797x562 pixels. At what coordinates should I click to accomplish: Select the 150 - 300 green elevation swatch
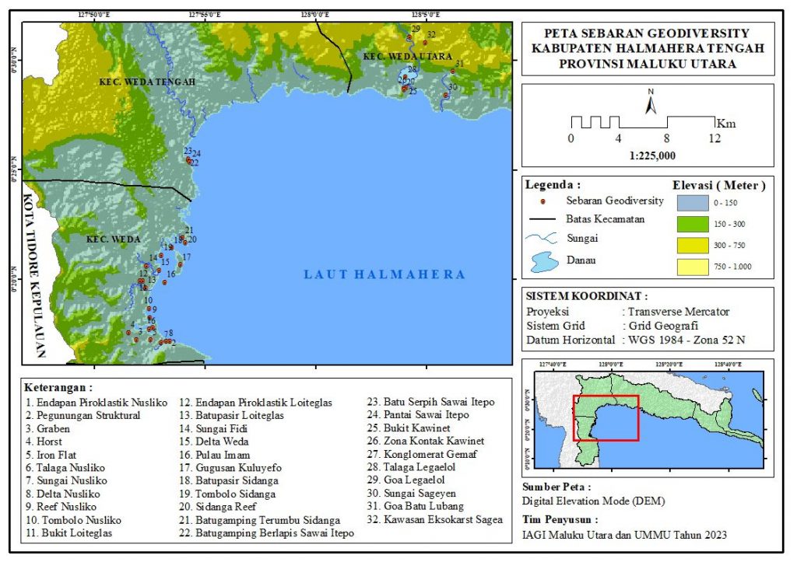687,225
